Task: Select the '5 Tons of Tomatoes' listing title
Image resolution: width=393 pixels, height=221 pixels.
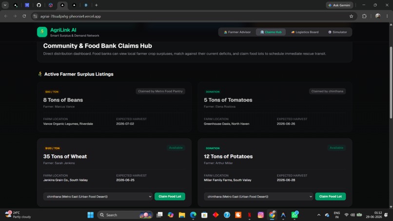Action: (228, 100)
